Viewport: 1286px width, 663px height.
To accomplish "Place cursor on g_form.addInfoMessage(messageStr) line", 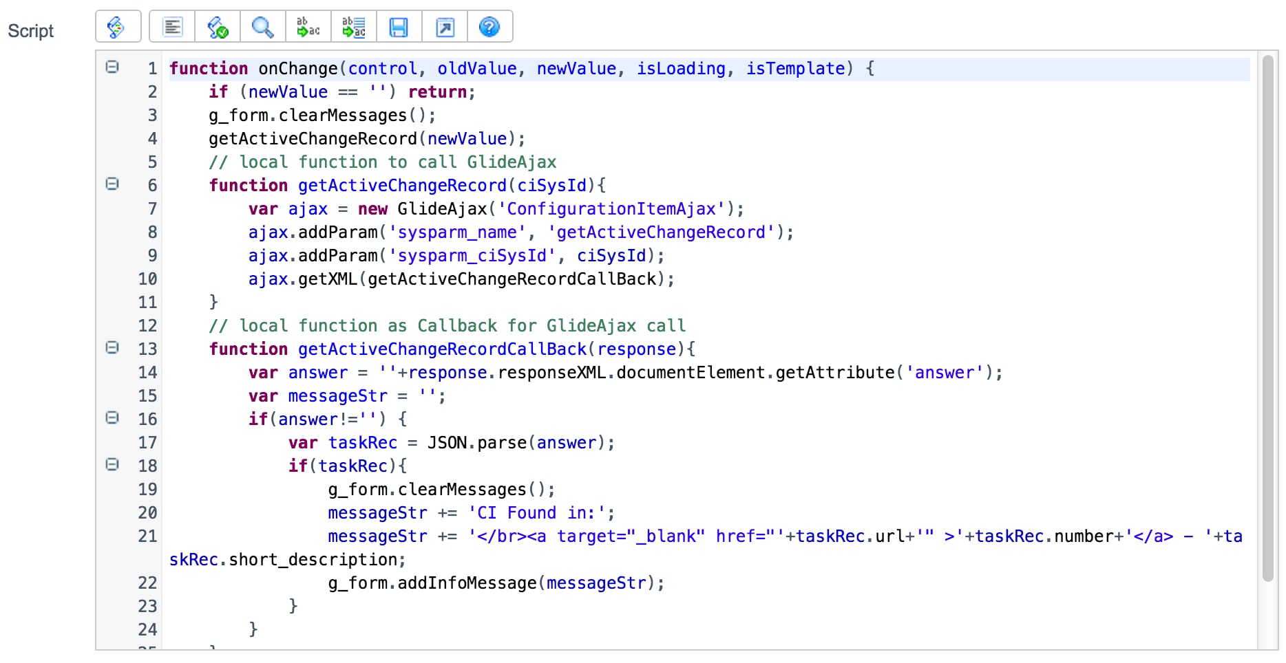I will (496, 583).
